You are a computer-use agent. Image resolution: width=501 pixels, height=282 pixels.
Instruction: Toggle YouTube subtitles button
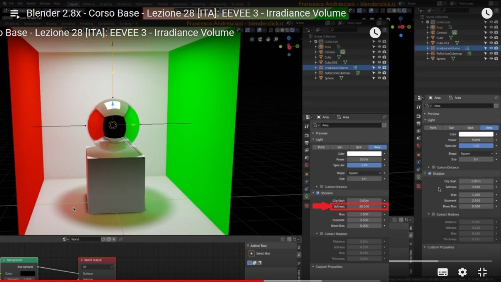[x=443, y=272]
